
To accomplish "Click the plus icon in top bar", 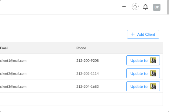I will click(124, 7).
